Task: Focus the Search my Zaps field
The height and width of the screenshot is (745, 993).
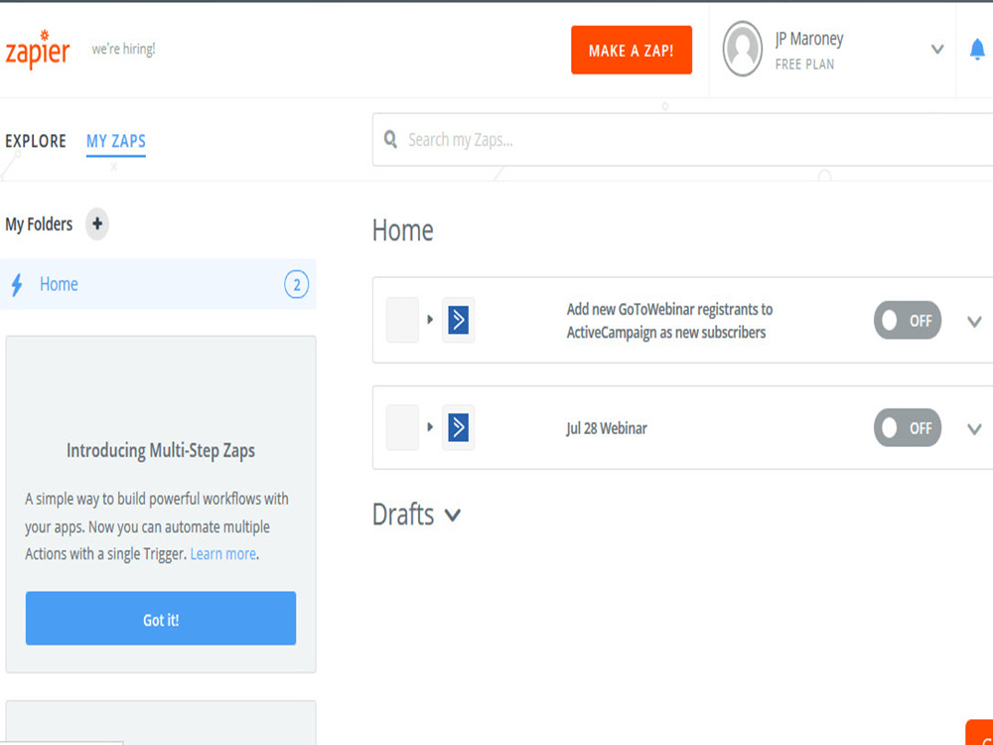Action: coord(683,139)
